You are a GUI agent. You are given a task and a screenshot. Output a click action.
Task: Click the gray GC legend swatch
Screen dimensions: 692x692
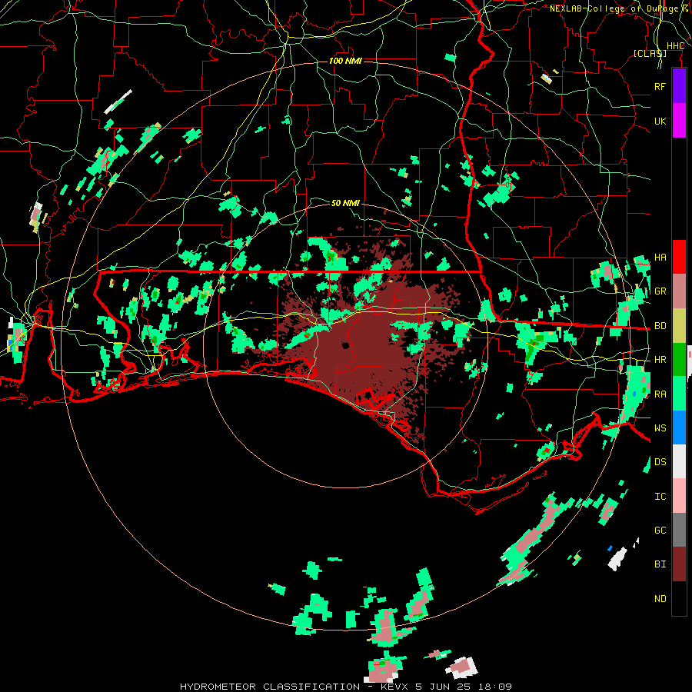679,530
